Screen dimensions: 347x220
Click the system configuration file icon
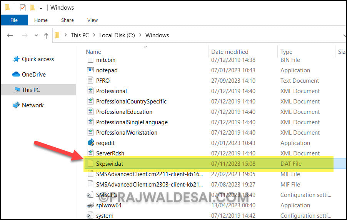pos(90,215)
